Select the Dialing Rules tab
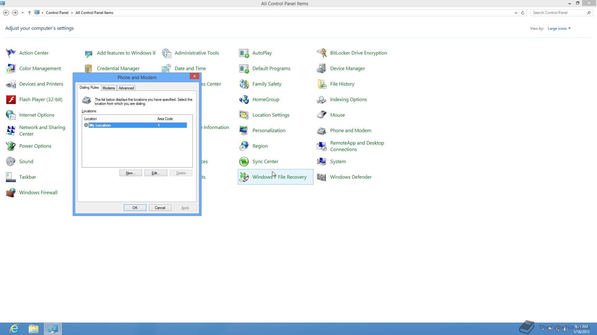 pyautogui.click(x=89, y=88)
